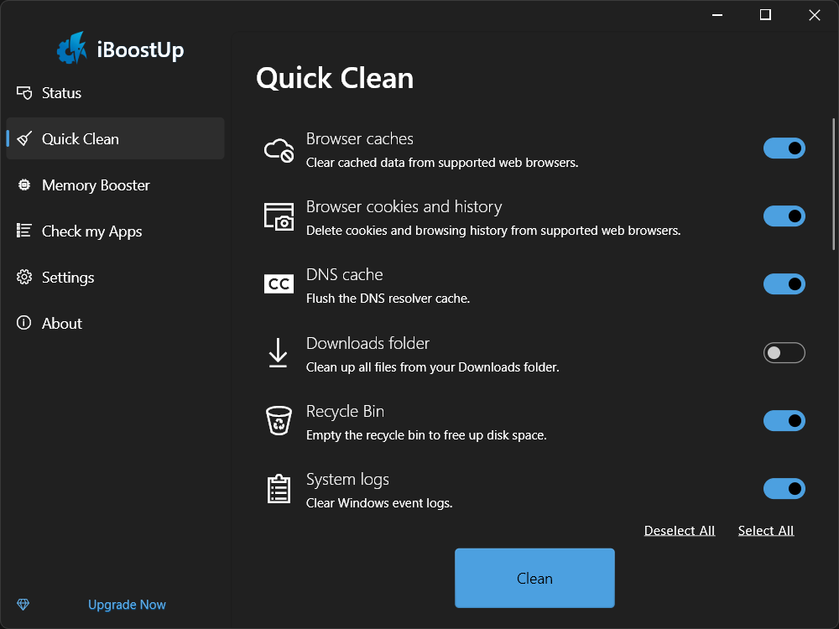Click the 'Clear Windows event logs.' description
The height and width of the screenshot is (629, 839).
tap(379, 503)
